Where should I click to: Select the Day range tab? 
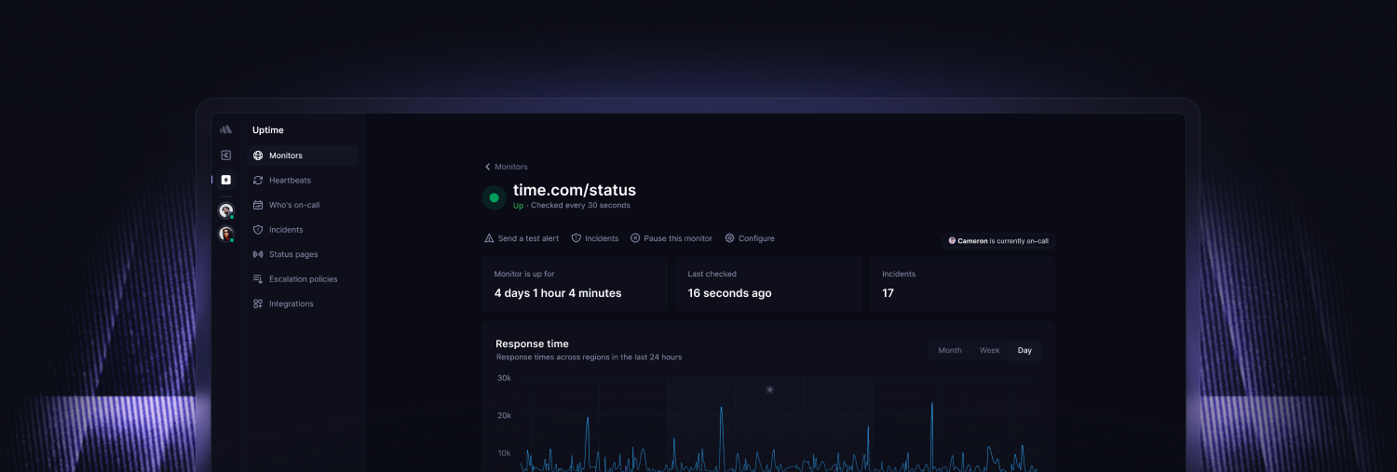point(1024,350)
